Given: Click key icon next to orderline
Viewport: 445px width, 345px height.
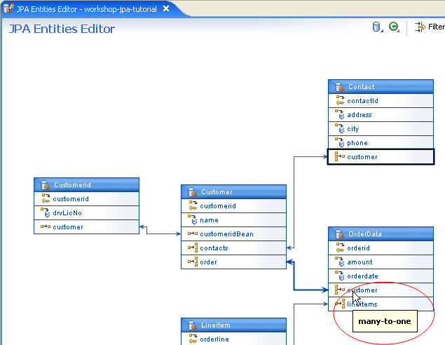Looking at the screenshot, I should pyautogui.click(x=193, y=339).
